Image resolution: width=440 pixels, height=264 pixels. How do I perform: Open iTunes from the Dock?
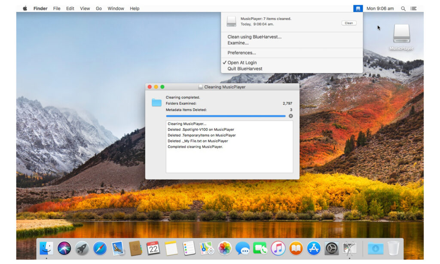coord(278,248)
